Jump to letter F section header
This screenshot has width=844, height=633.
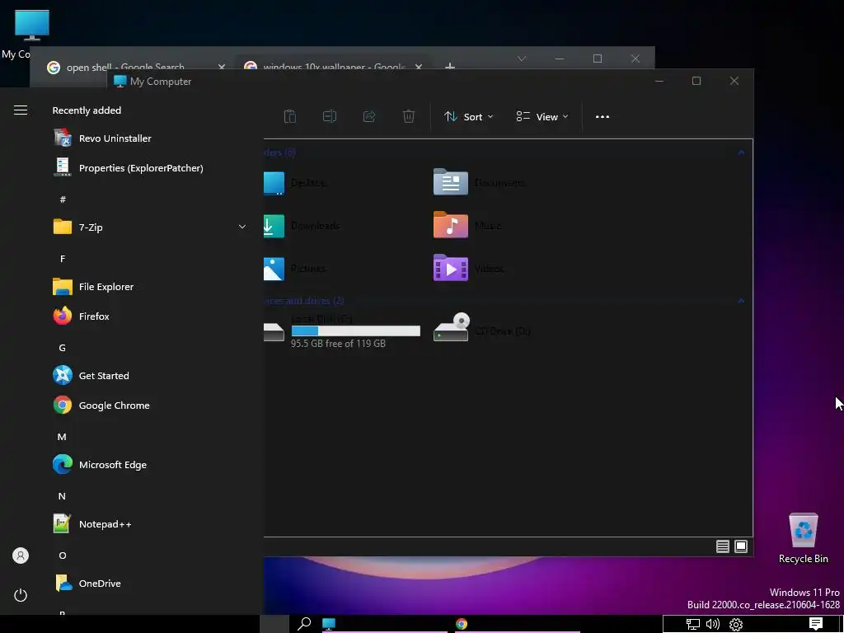63,259
